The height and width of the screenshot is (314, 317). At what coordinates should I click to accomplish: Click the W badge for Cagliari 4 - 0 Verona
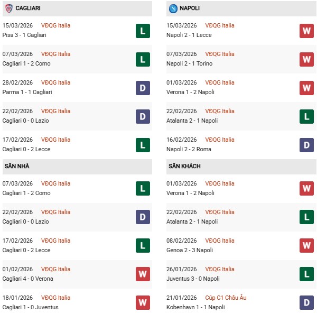point(142,274)
